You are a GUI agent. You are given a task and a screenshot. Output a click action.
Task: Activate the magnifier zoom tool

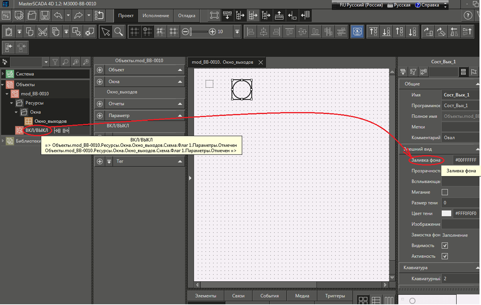tap(118, 31)
